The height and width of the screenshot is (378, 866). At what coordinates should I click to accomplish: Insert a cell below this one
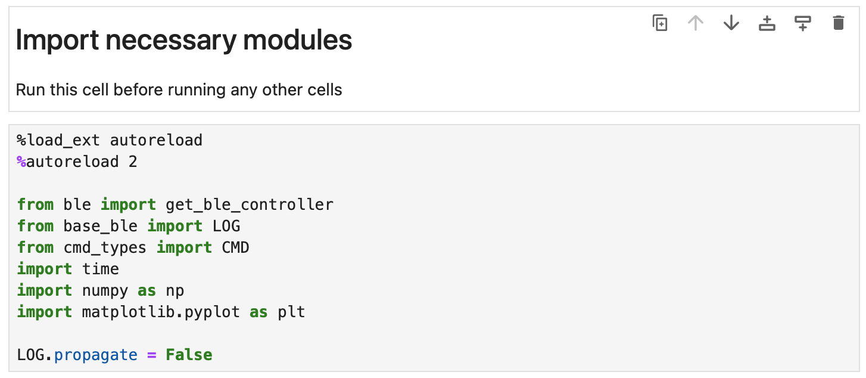(x=803, y=23)
